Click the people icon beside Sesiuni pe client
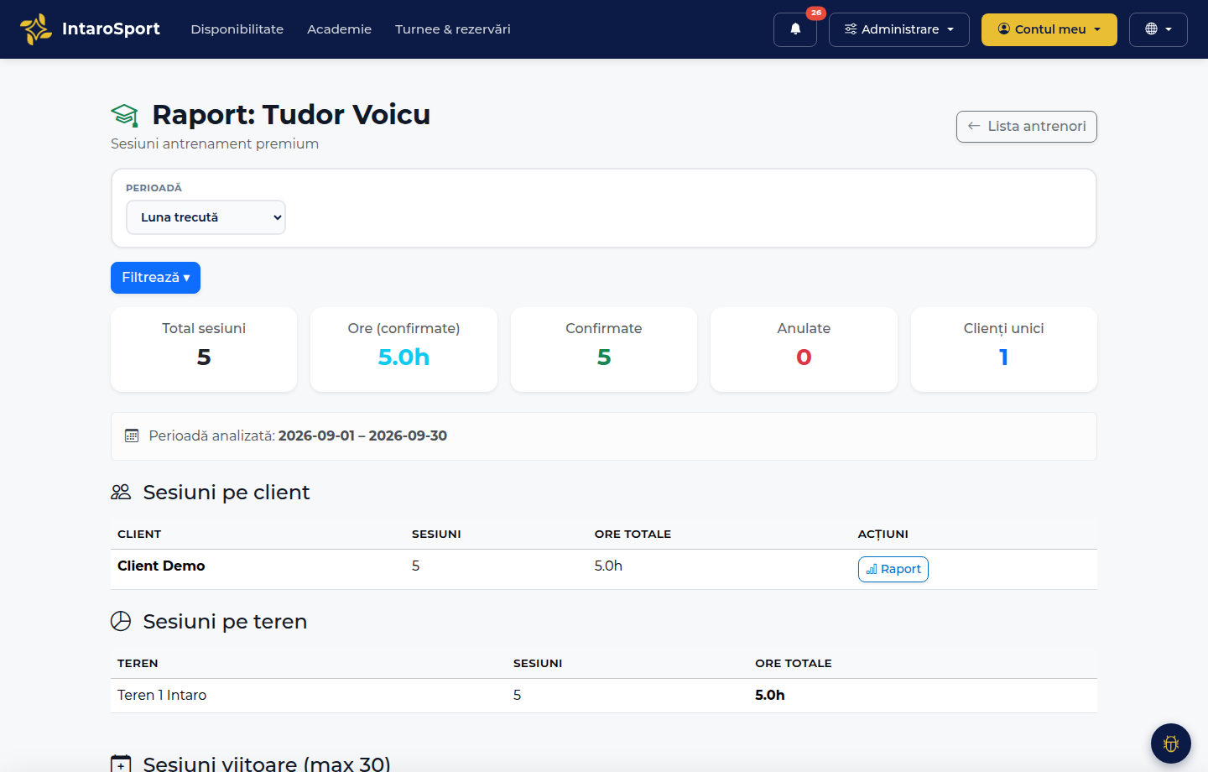Screen dimensions: 1208x772 coord(121,493)
